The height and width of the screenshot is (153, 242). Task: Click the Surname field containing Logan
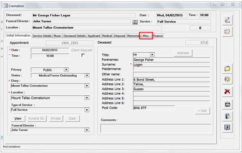pos(171,65)
